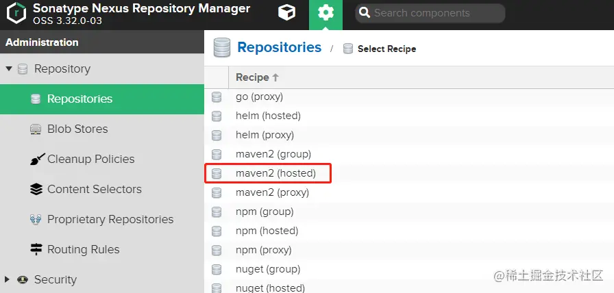Focus the Search components field

[x=430, y=13]
